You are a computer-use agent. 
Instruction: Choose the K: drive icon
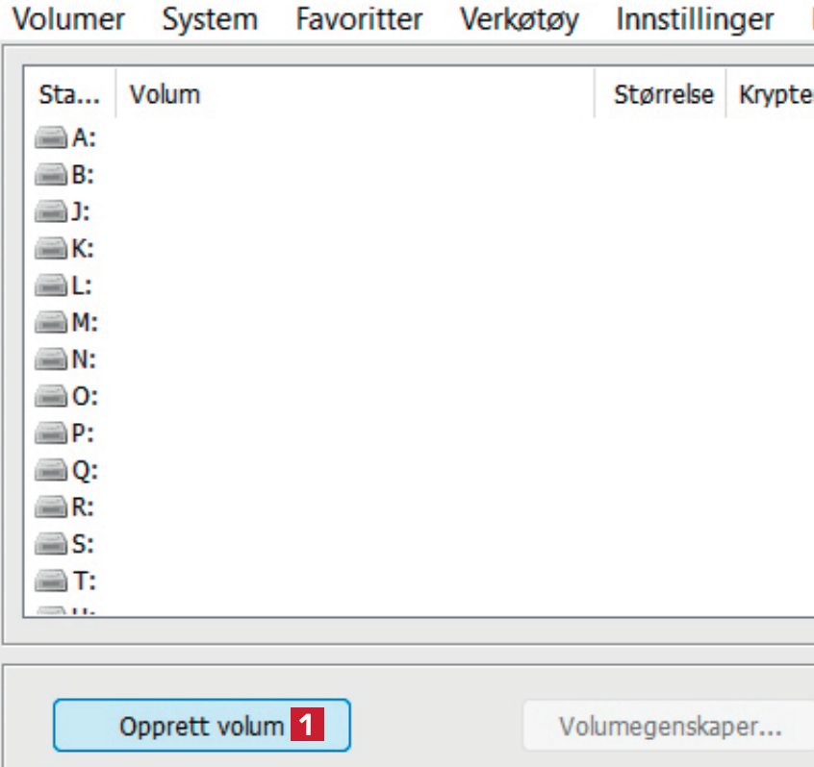click(x=53, y=249)
